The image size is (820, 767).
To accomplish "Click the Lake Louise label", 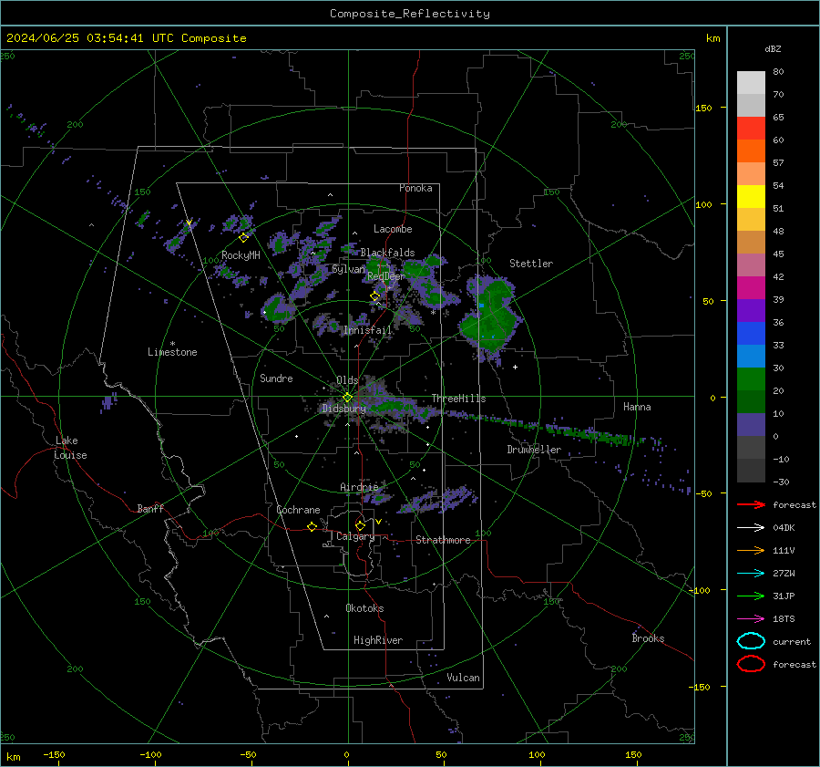I will [70, 448].
